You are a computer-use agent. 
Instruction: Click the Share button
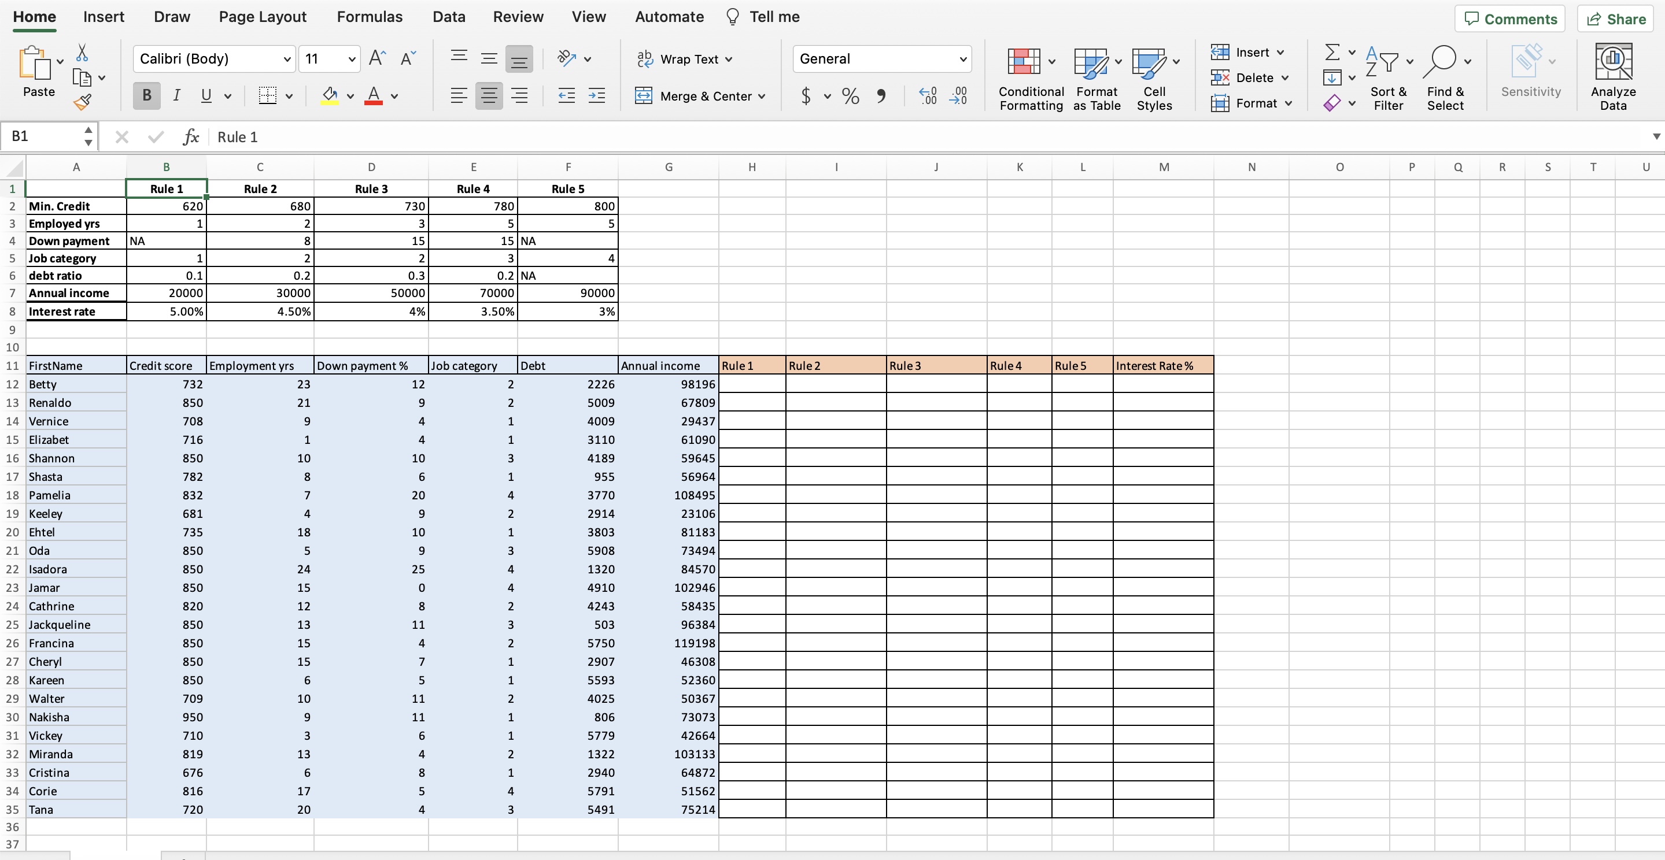coord(1615,18)
